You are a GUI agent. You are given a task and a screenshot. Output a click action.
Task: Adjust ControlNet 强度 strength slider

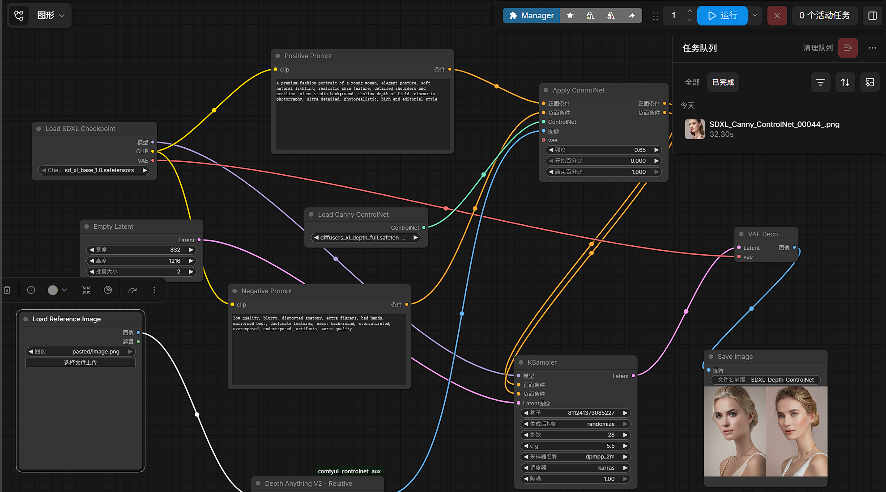[603, 150]
